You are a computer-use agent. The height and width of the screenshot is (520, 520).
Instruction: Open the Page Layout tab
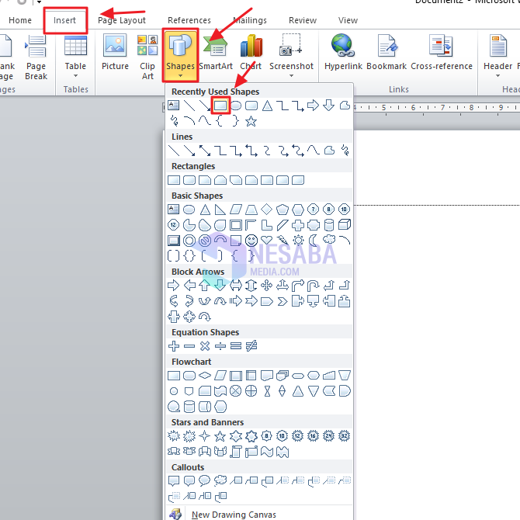pos(122,20)
